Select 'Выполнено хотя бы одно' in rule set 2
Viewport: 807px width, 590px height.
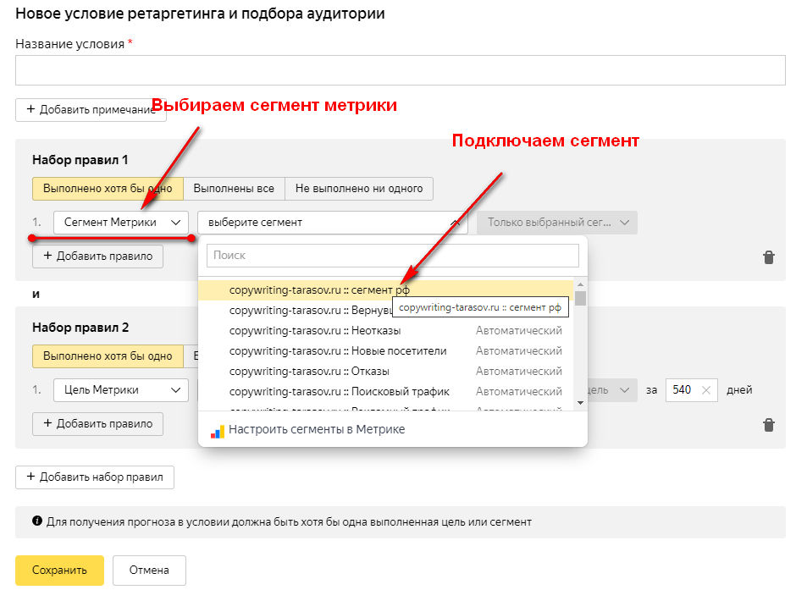pyautogui.click(x=108, y=356)
